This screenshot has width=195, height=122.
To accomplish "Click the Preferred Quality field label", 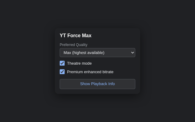I will coord(73,45).
